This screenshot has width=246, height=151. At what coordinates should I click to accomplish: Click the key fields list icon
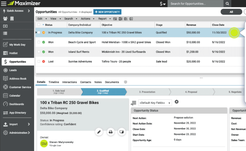pyautogui.click(x=134, y=103)
